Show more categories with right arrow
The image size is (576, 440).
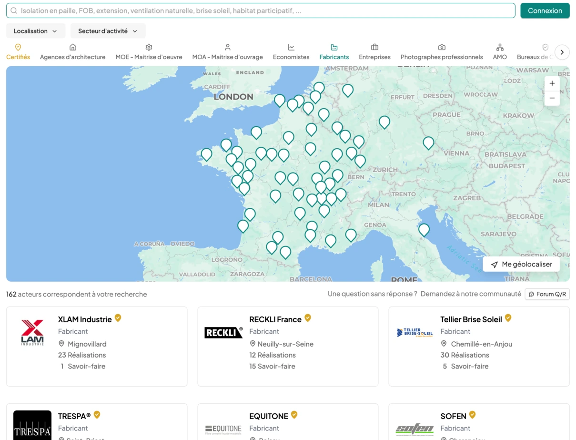(x=562, y=52)
